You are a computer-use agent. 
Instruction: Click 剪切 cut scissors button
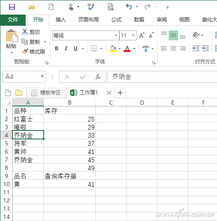31,32
